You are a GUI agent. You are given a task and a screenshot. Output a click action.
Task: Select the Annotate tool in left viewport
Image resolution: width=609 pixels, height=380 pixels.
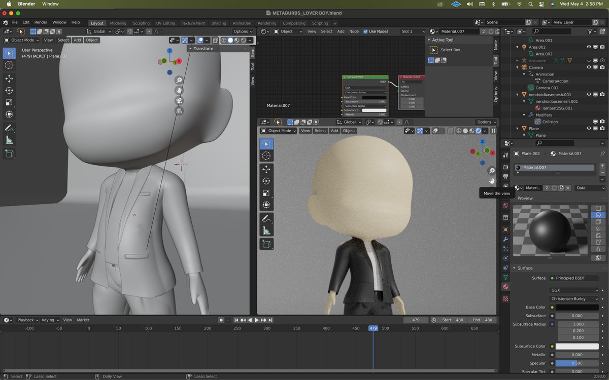(x=9, y=128)
